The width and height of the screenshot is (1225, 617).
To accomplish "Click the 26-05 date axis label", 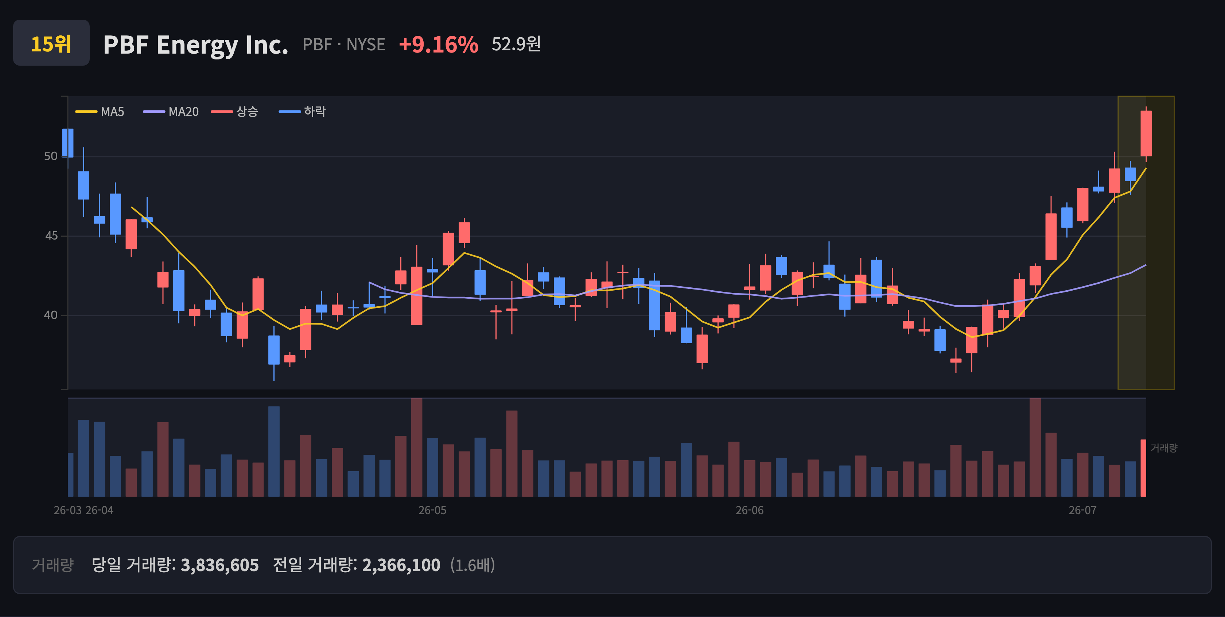I will [432, 511].
